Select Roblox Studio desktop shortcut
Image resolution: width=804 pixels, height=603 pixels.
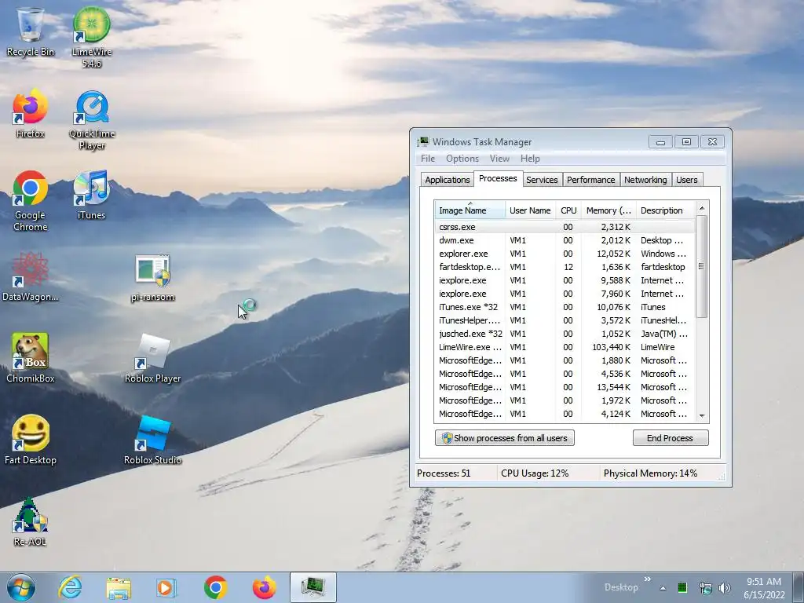click(152, 440)
